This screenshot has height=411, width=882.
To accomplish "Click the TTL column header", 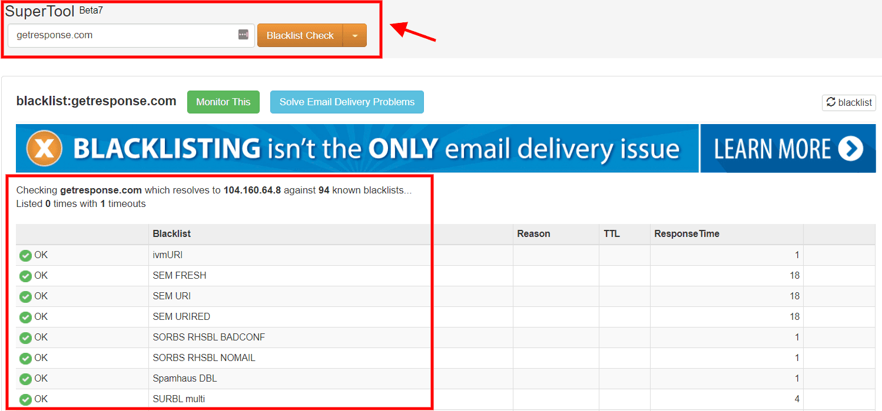I will [x=612, y=233].
